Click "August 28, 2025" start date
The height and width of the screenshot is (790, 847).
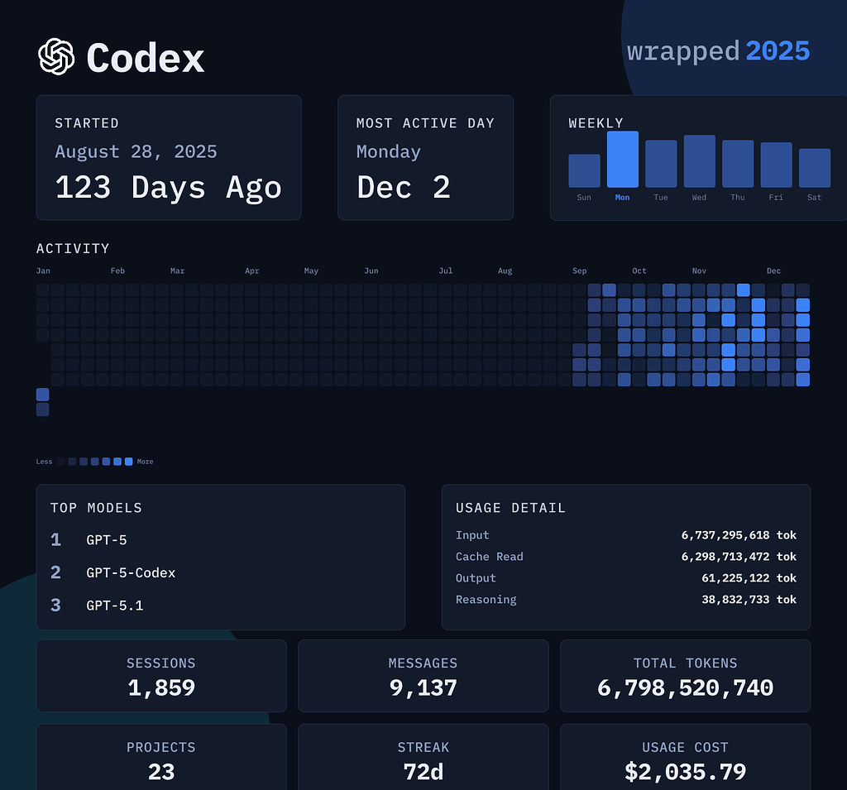pyautogui.click(x=136, y=152)
